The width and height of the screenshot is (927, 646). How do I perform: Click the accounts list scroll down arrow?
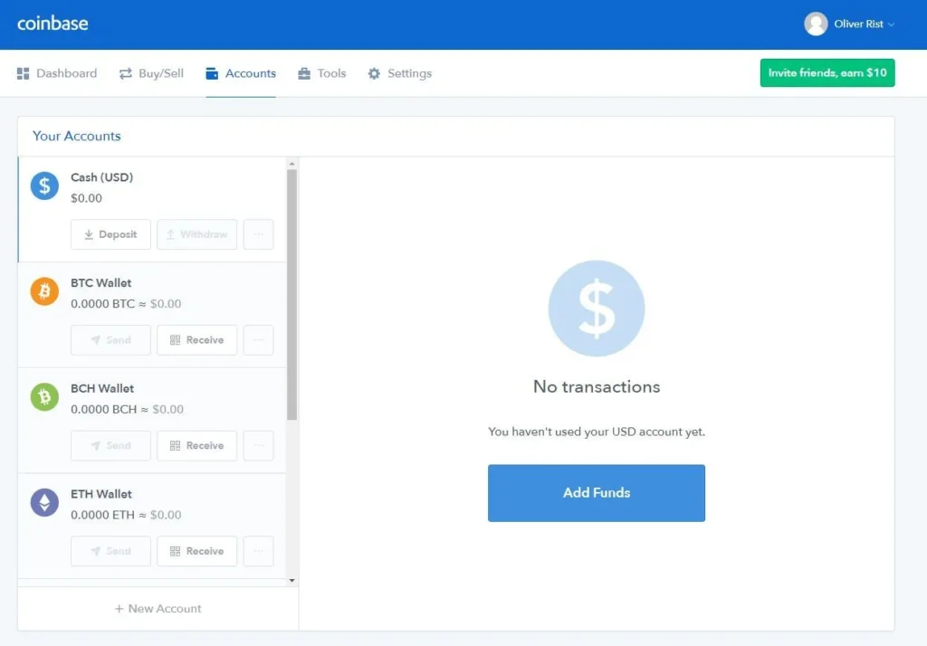(292, 580)
